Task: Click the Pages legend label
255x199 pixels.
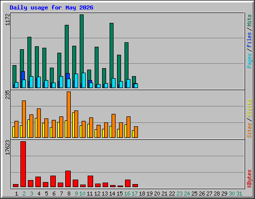Action: tap(249, 61)
